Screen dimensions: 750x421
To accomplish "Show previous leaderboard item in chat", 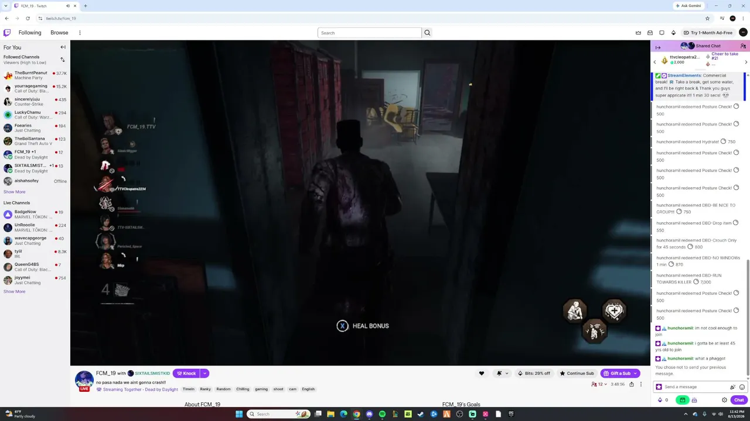I will [x=655, y=62].
